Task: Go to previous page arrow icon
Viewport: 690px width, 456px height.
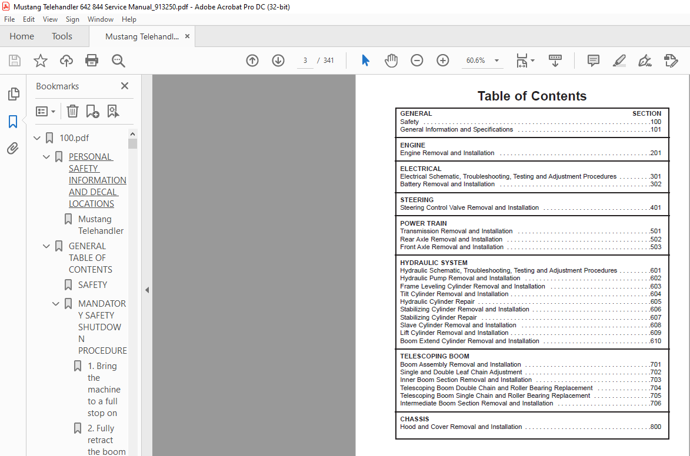Action: [252, 61]
